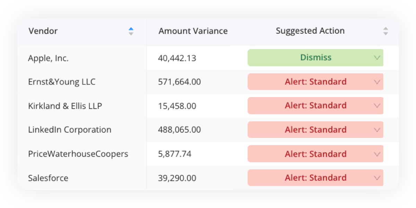The width and height of the screenshot is (416, 208).
Task: Open the LinkedIn Corporation suggested action dropdown
Action: click(x=315, y=130)
